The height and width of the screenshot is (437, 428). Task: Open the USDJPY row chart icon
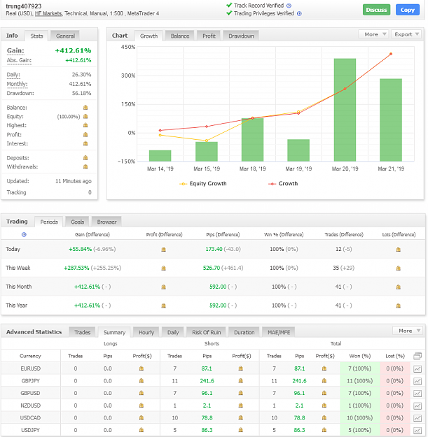pos(417,430)
